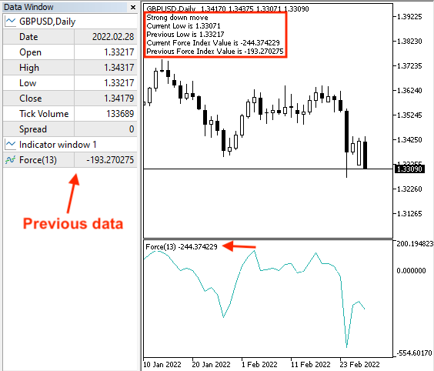Click the Low row label
The height and width of the screenshot is (371, 434).
tap(28, 83)
